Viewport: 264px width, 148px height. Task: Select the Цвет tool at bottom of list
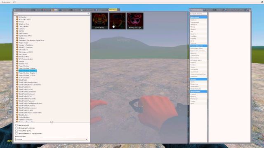[198, 104]
